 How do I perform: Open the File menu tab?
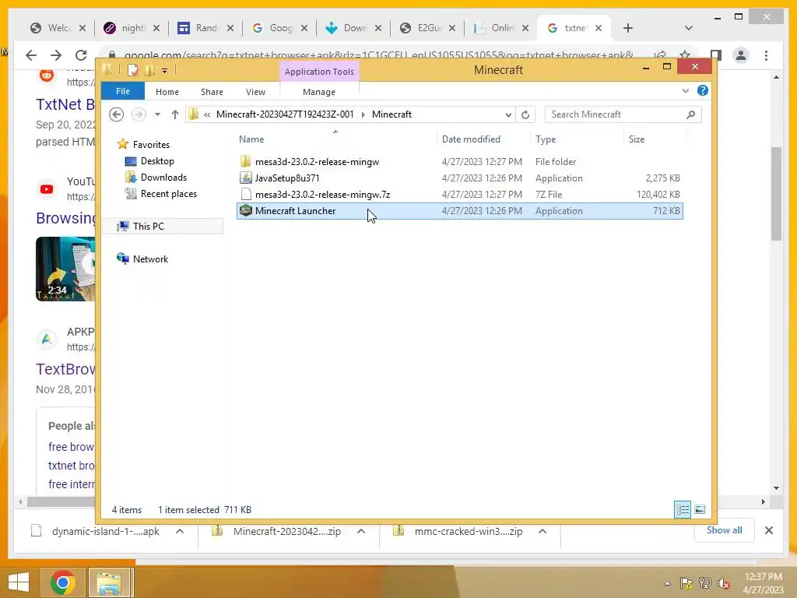pos(123,91)
